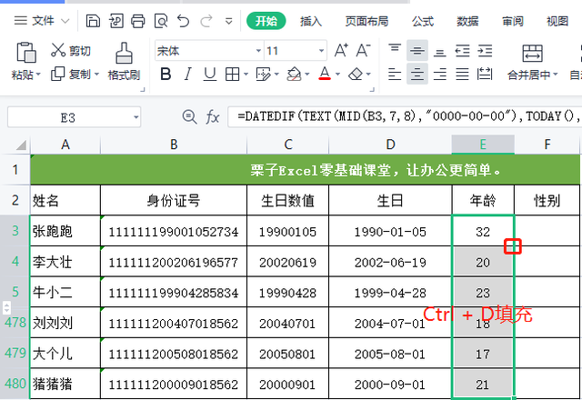Click the fx insert function icon

pos(213,117)
